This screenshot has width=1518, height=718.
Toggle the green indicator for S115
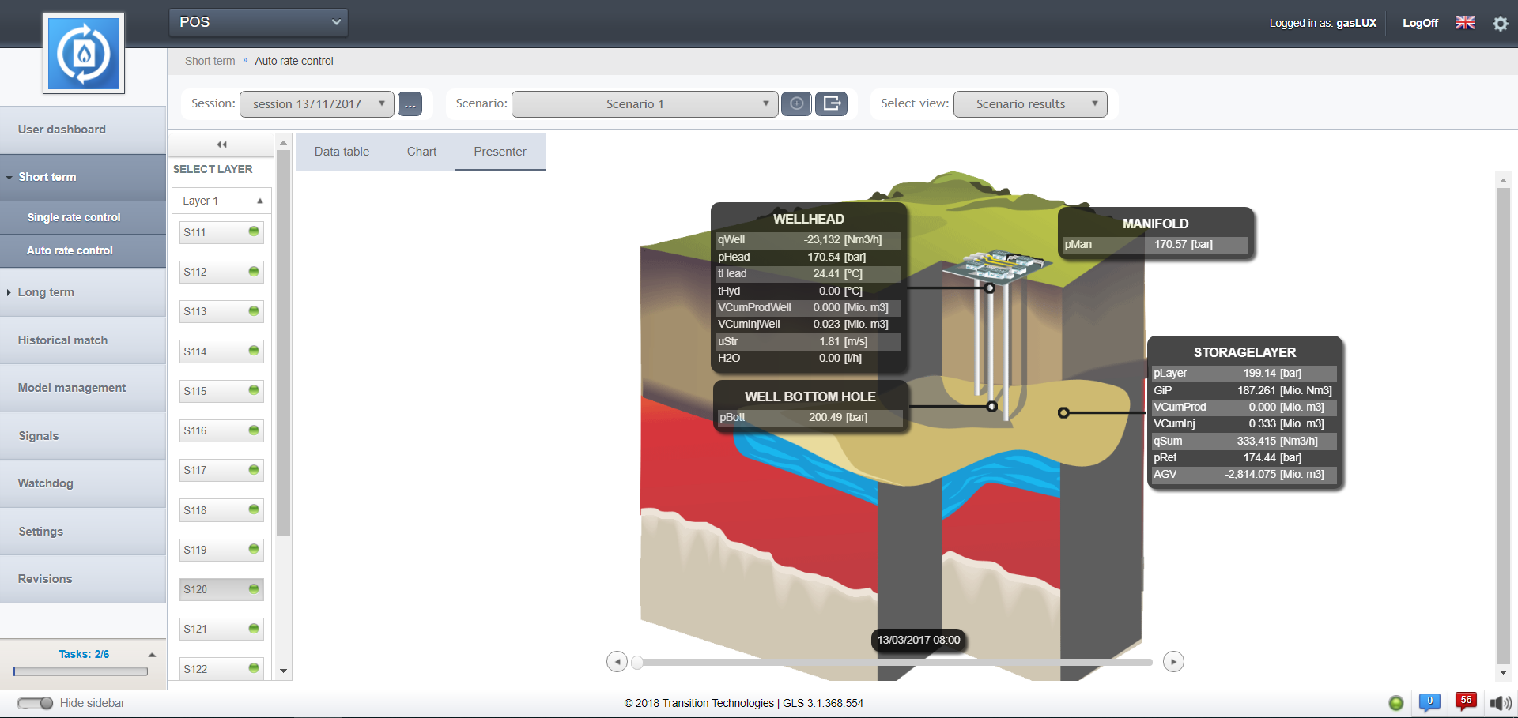point(254,390)
